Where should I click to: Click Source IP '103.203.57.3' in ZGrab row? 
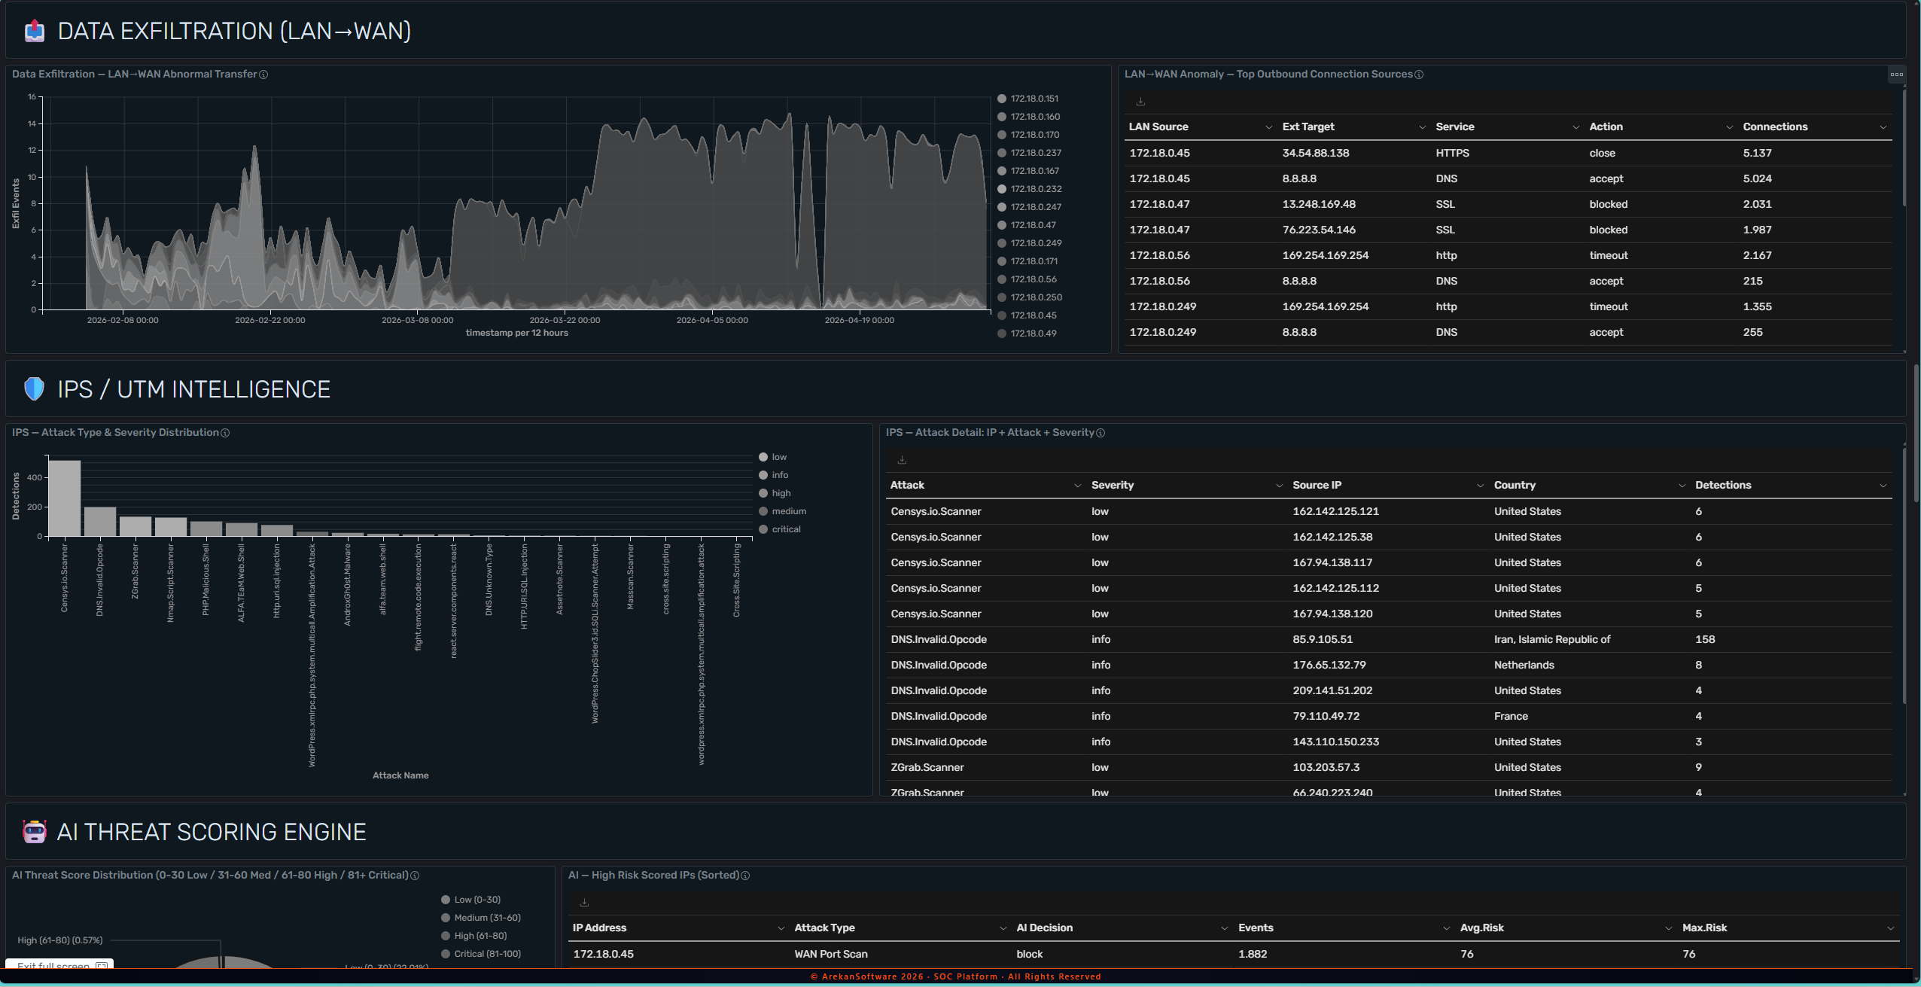pos(1326,767)
